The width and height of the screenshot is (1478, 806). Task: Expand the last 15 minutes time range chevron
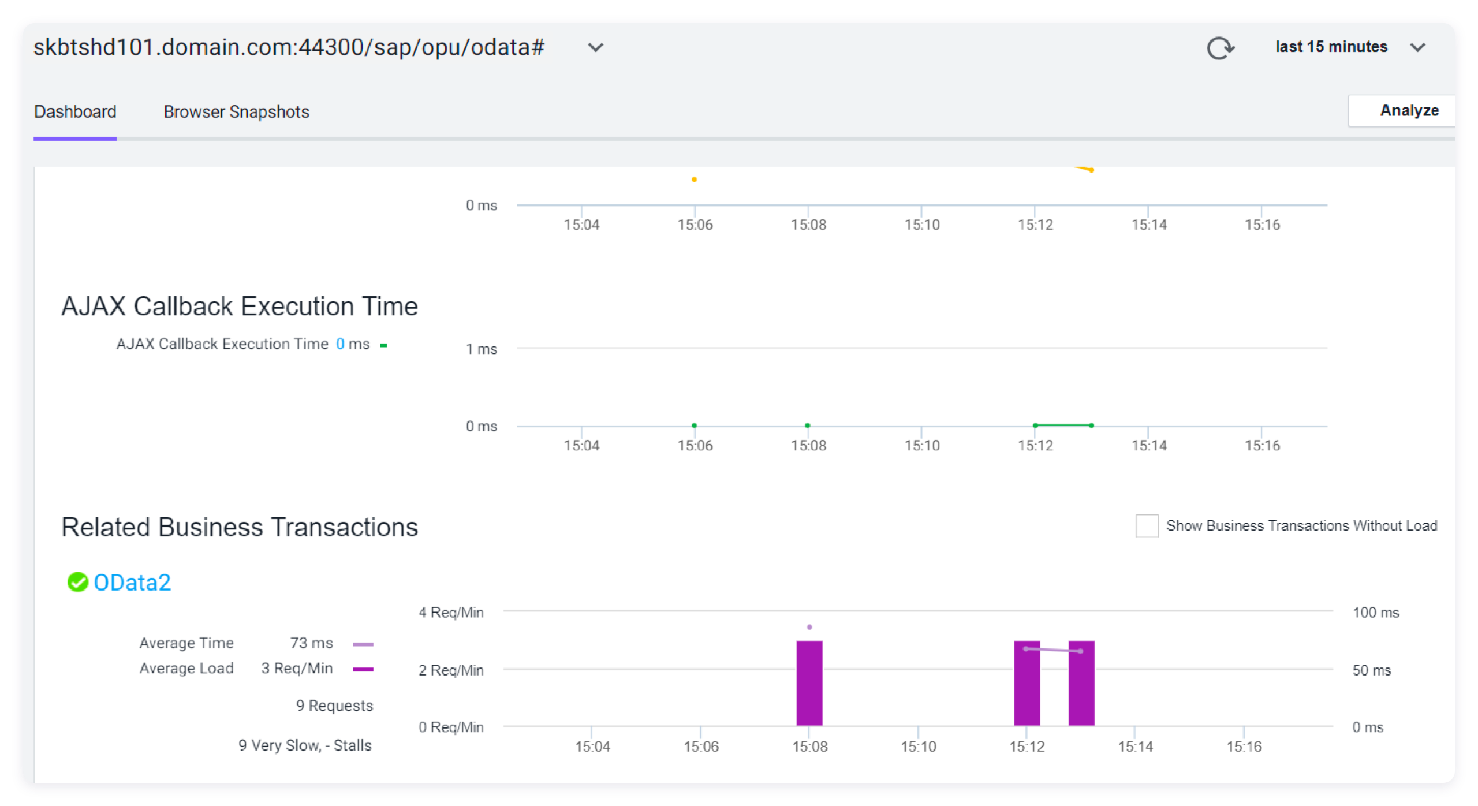point(1418,48)
